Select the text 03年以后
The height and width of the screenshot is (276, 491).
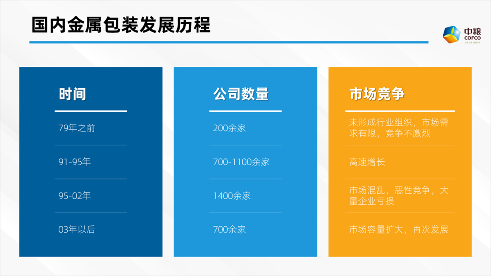click(x=77, y=229)
